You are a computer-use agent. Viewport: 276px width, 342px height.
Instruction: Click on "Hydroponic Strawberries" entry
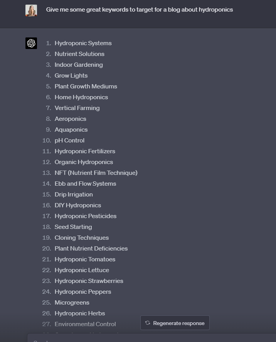point(89,281)
